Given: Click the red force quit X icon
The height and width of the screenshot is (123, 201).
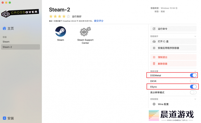Looking at the screenshot, I should pos(154,57).
